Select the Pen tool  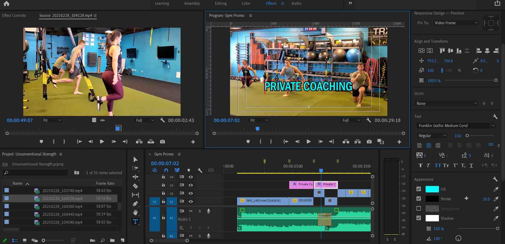point(135,204)
